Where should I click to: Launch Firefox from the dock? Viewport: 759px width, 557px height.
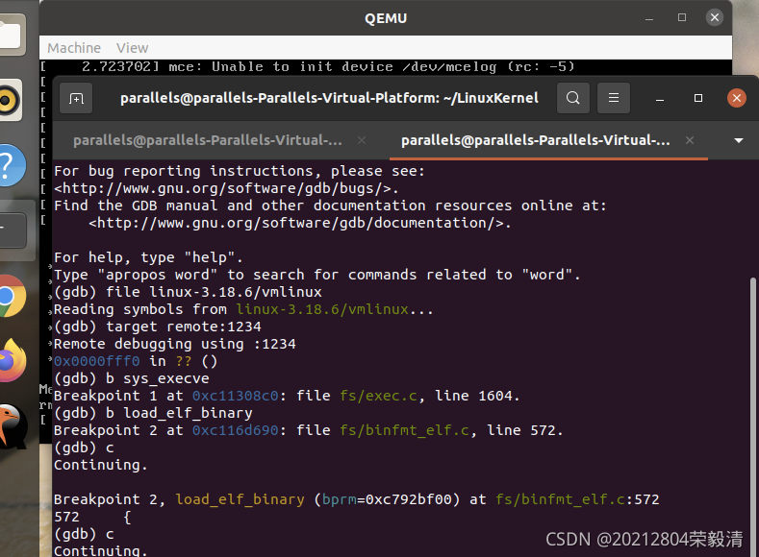12,360
